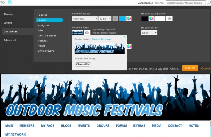Screen dimensions: 211x137
Task: Click Remove this image link
Action: click(101, 39)
